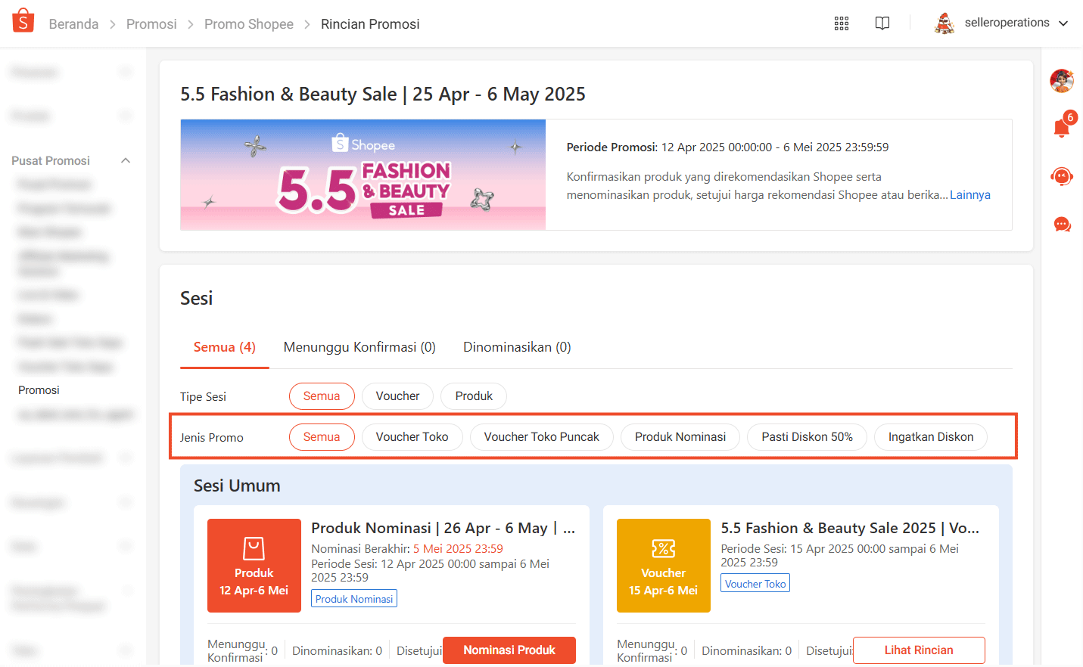Click the yellow Voucher ticket tile
This screenshot has width=1083, height=667.
click(664, 566)
